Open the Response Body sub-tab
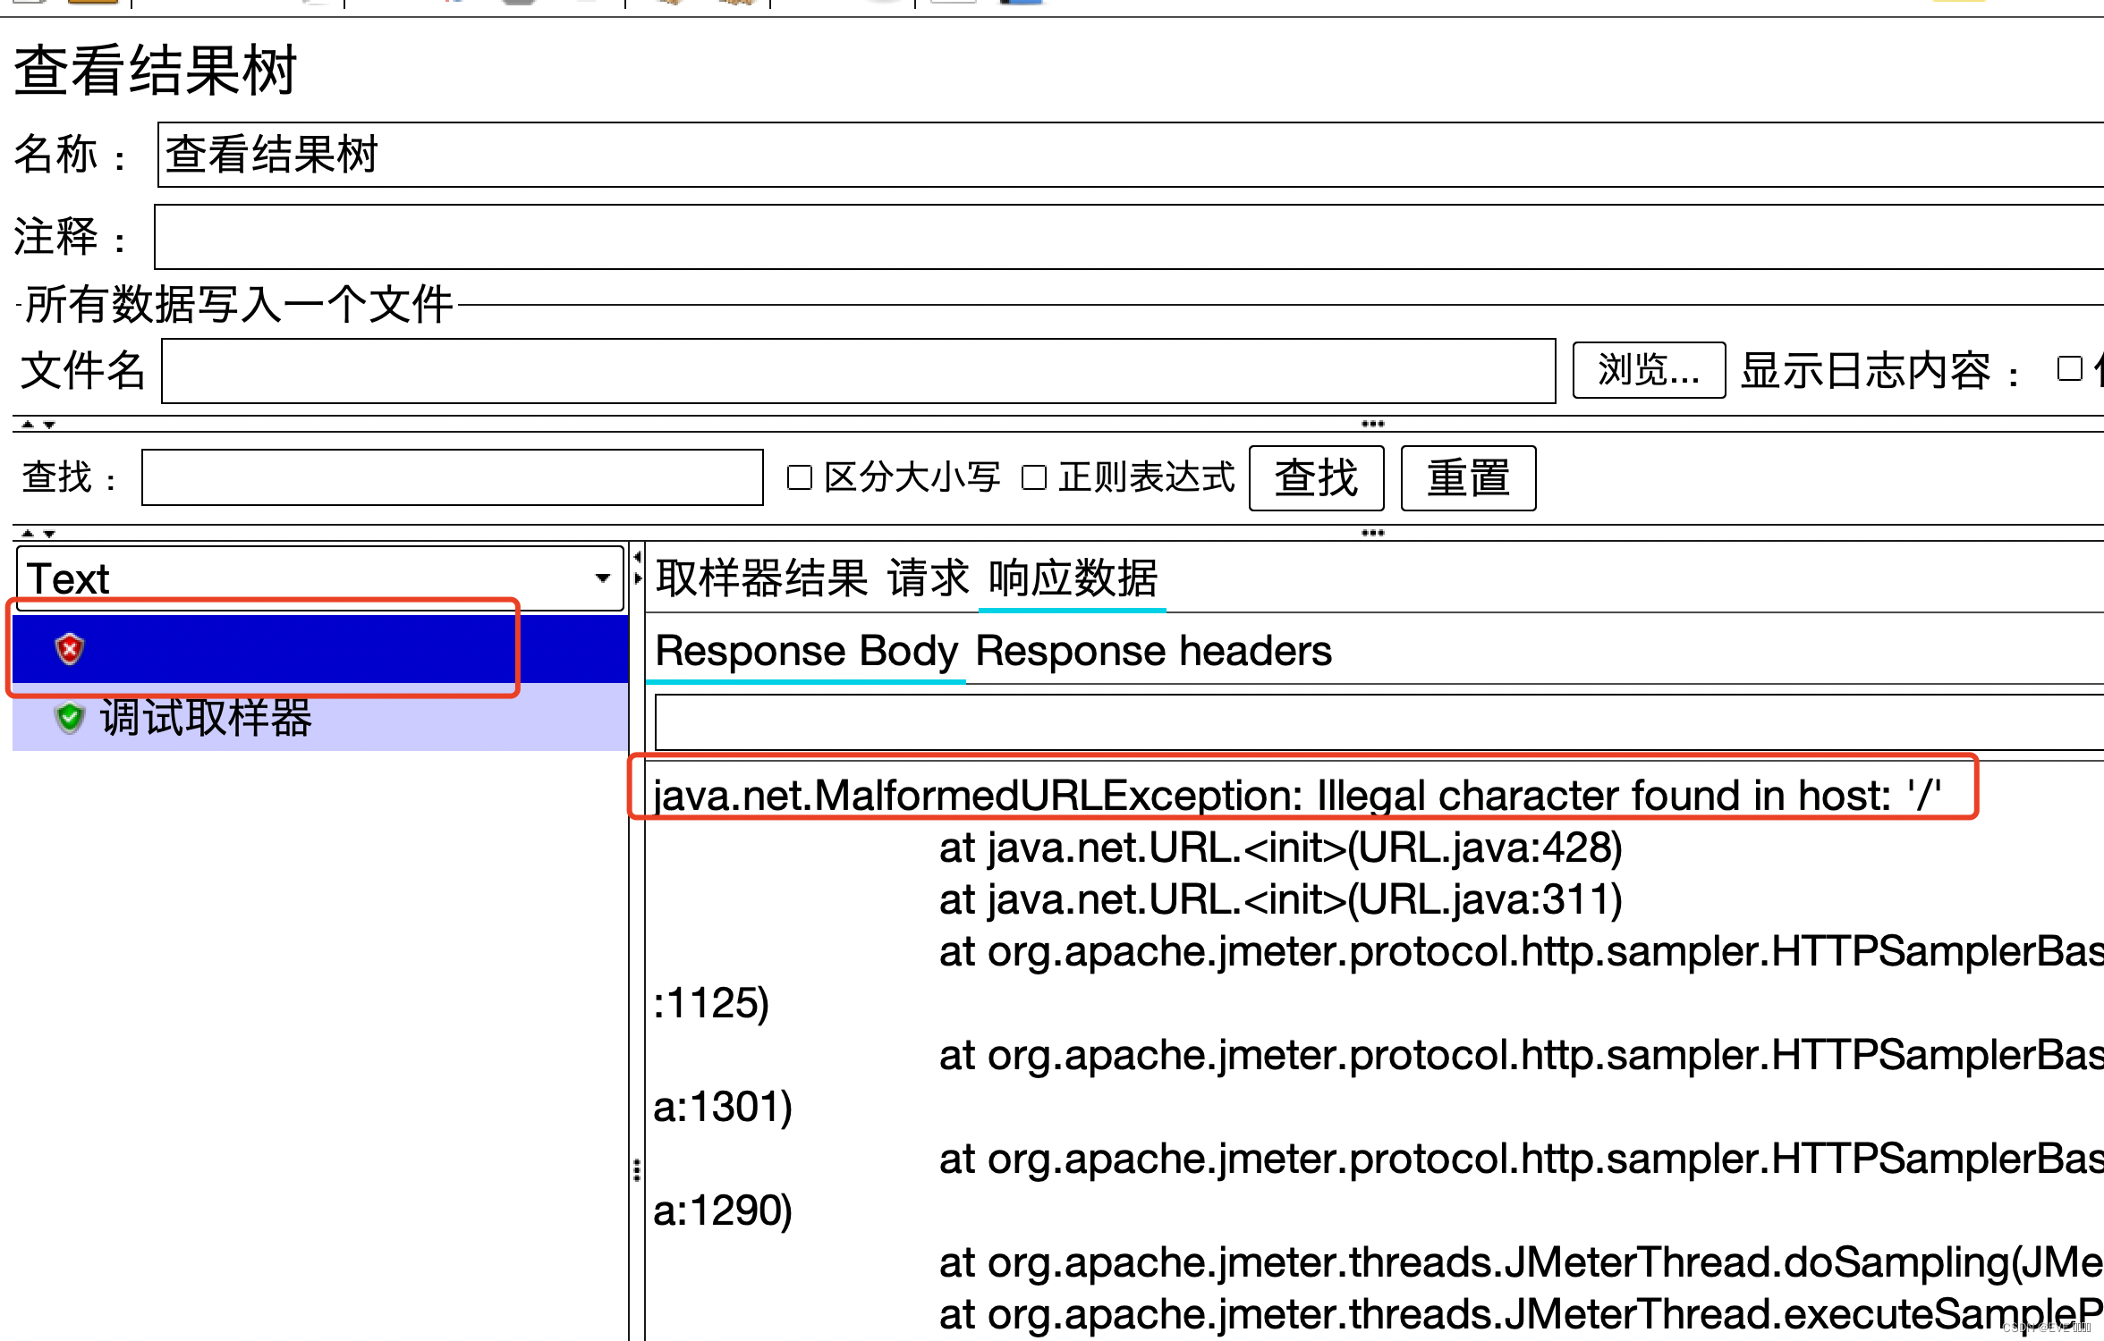The height and width of the screenshot is (1341, 2104). (806, 651)
